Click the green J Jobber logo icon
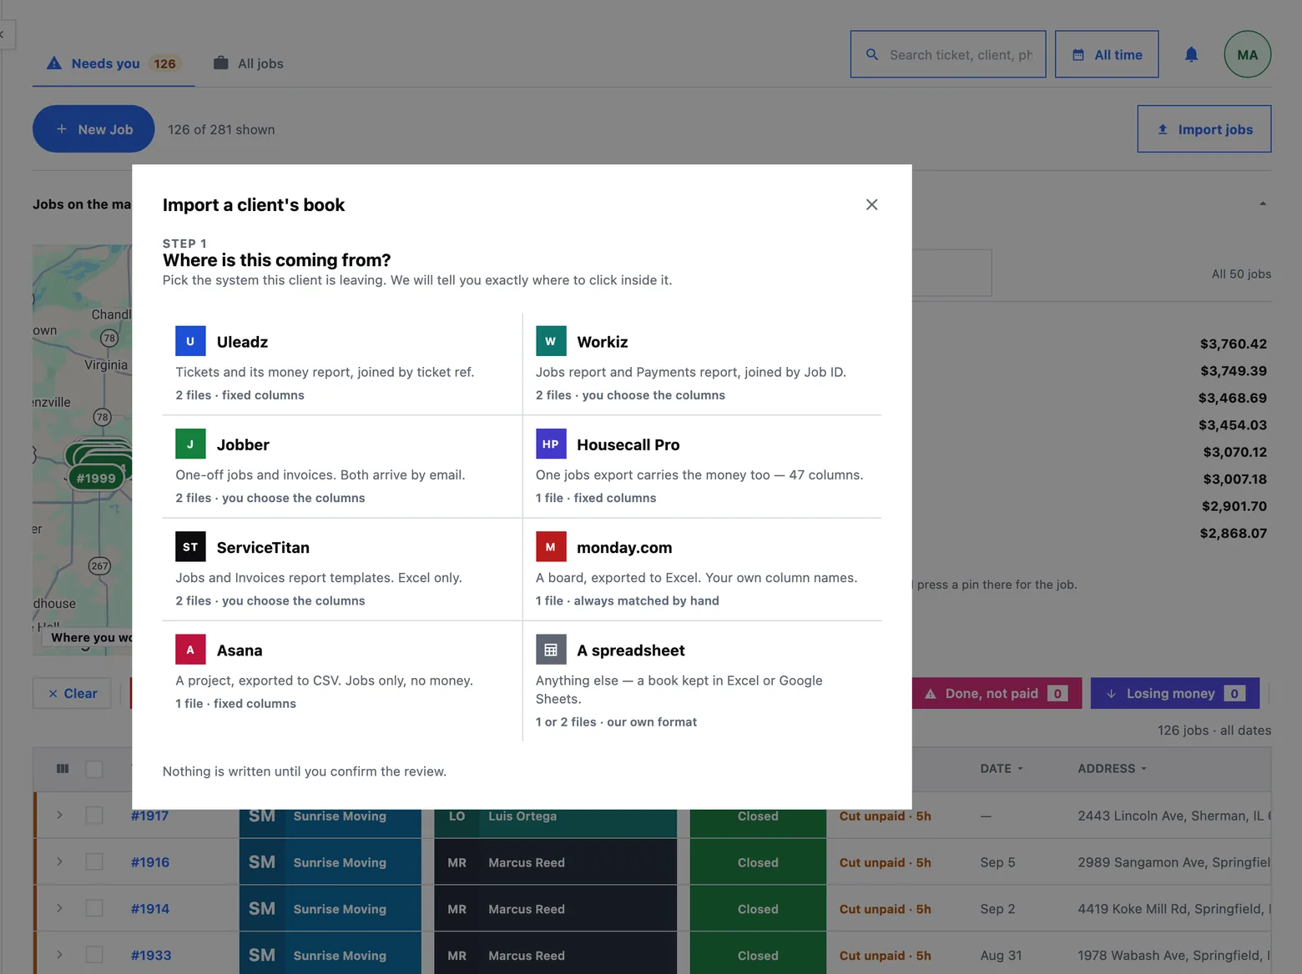The width and height of the screenshot is (1302, 974). pyautogui.click(x=190, y=444)
